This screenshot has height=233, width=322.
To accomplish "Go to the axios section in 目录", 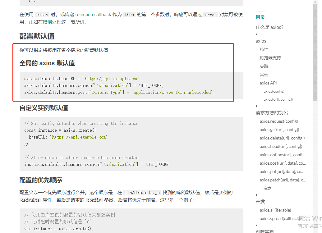I will (261, 41).
